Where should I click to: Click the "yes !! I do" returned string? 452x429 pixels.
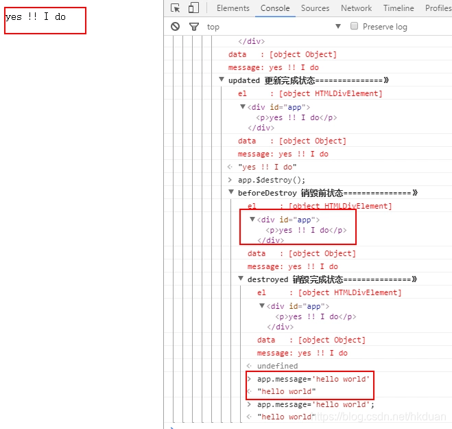(x=267, y=167)
